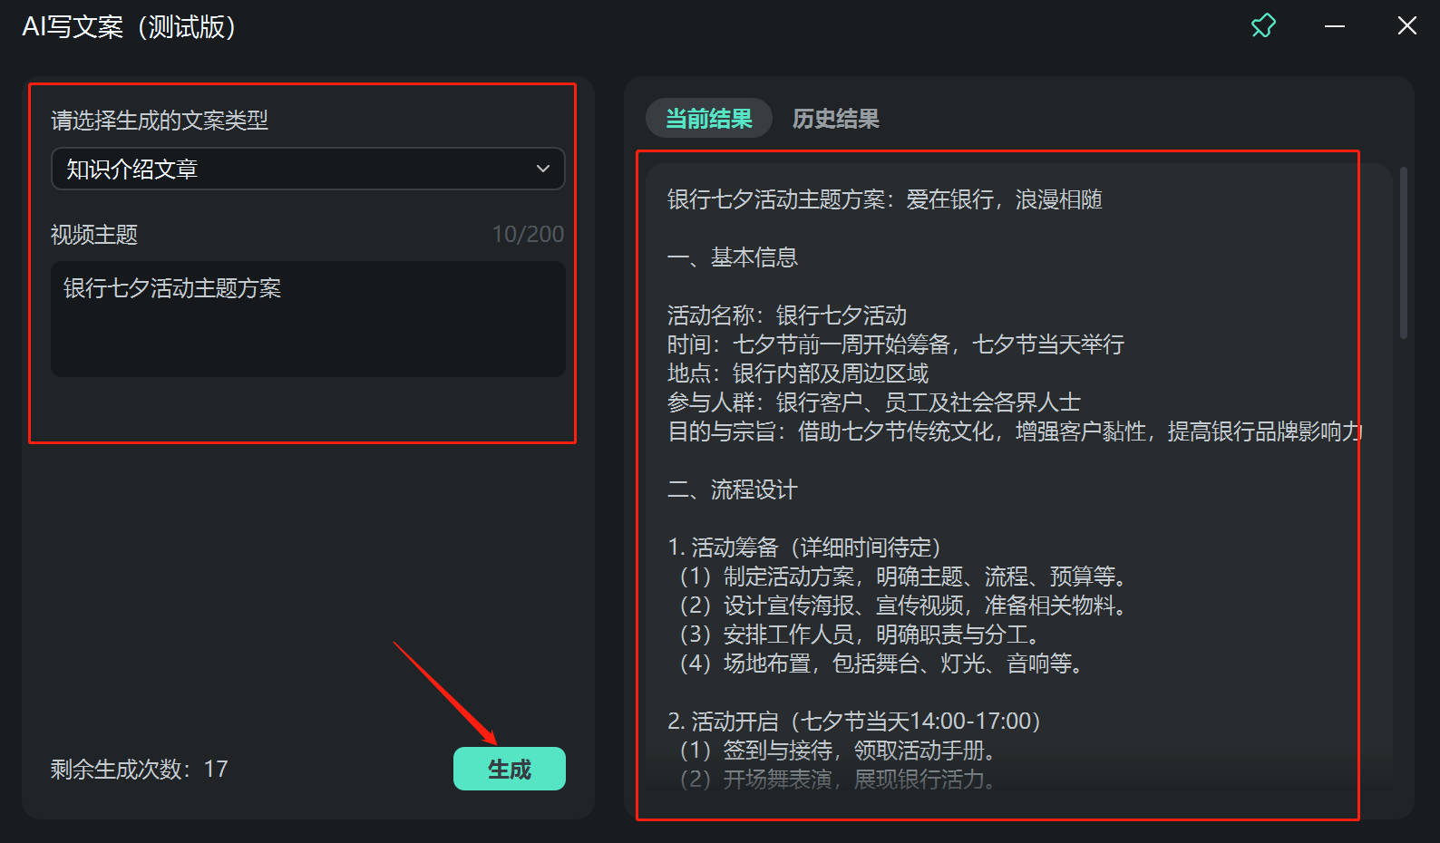Click the line 2. 活动开启 14:00-17:00
This screenshot has width=1440, height=843.
tap(855, 722)
